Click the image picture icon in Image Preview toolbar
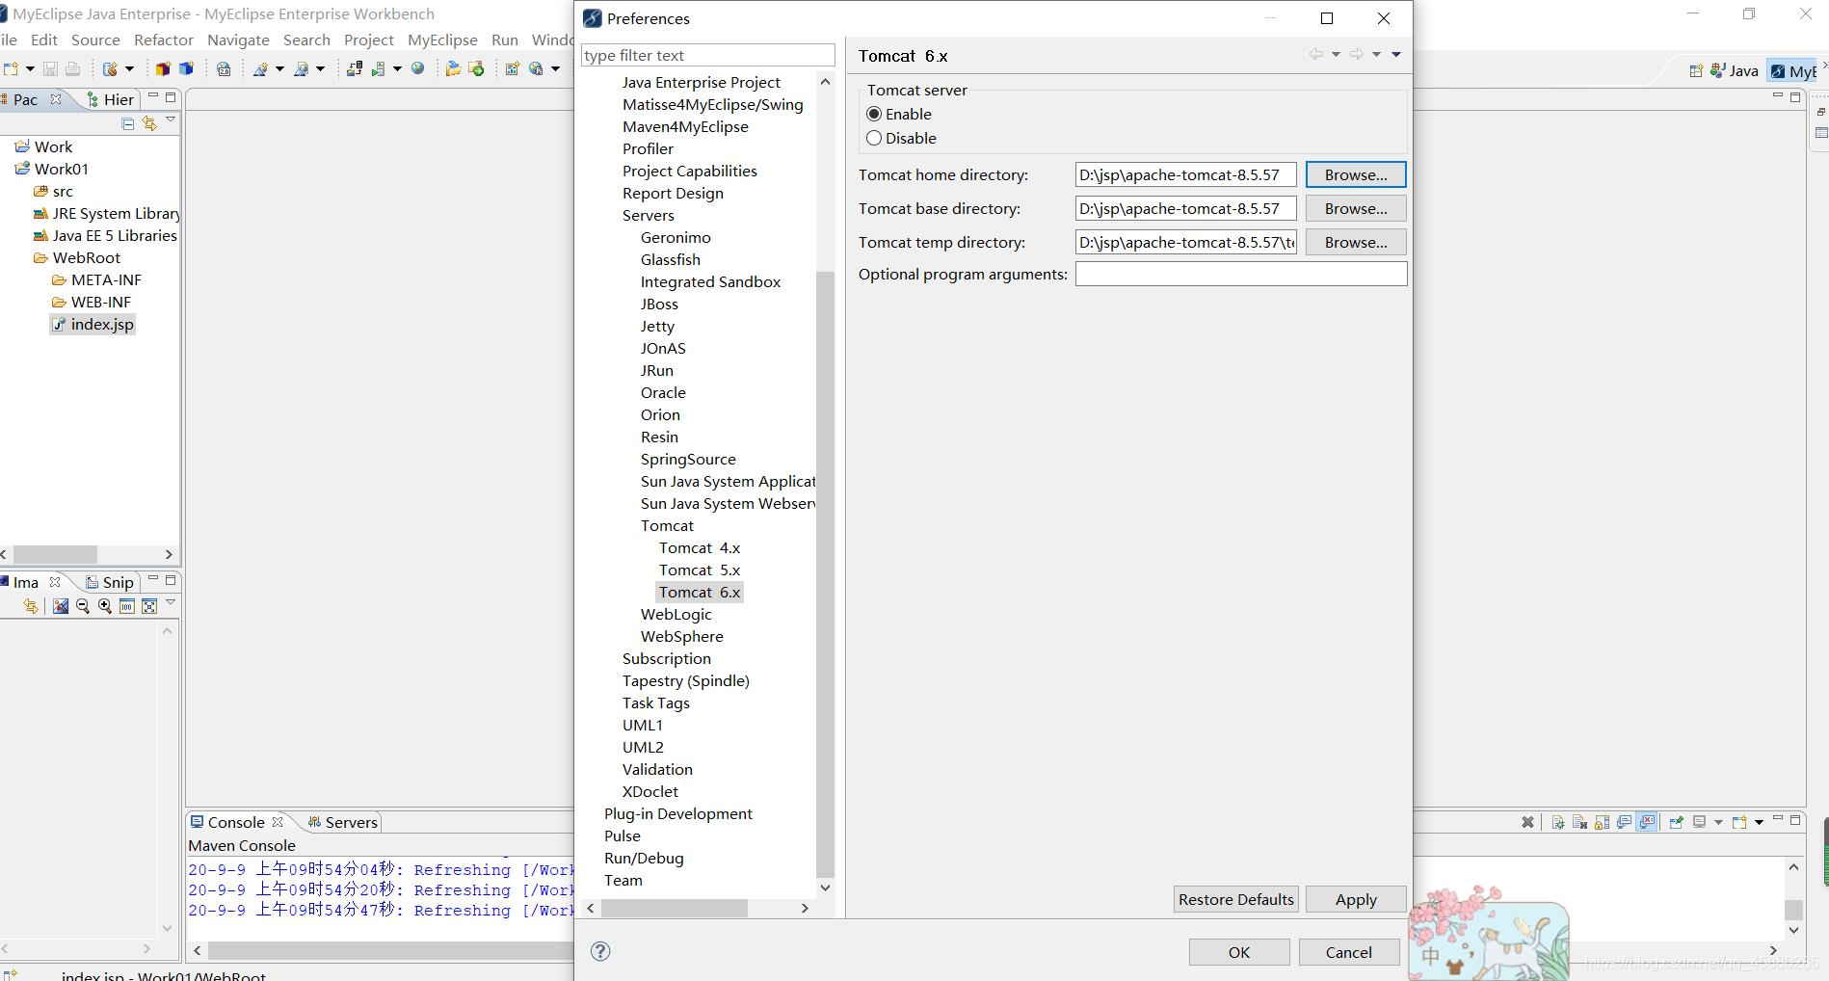This screenshot has height=981, width=1829. tap(61, 606)
